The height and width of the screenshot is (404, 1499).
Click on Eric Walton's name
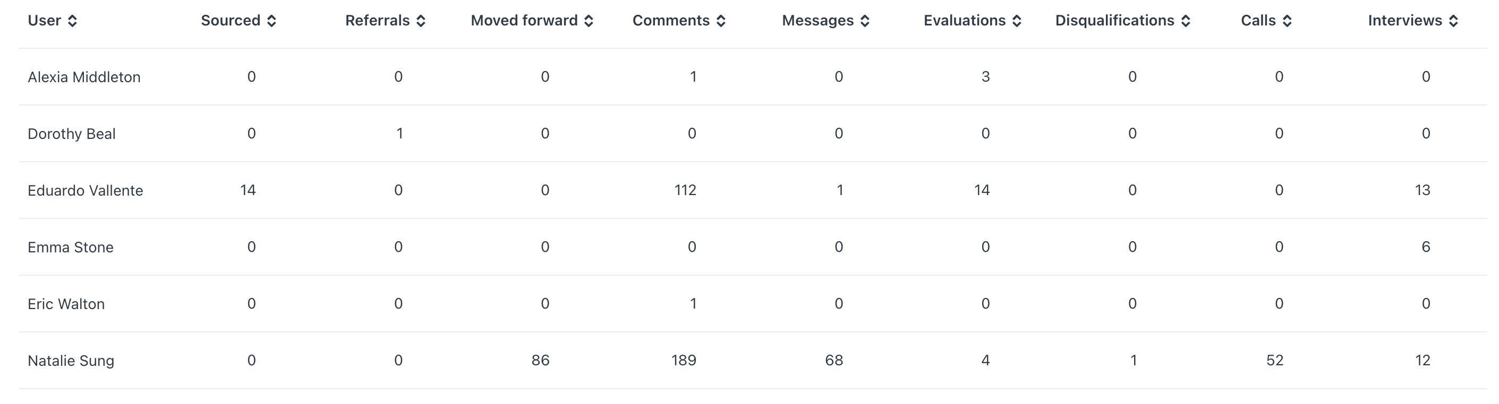coord(66,304)
